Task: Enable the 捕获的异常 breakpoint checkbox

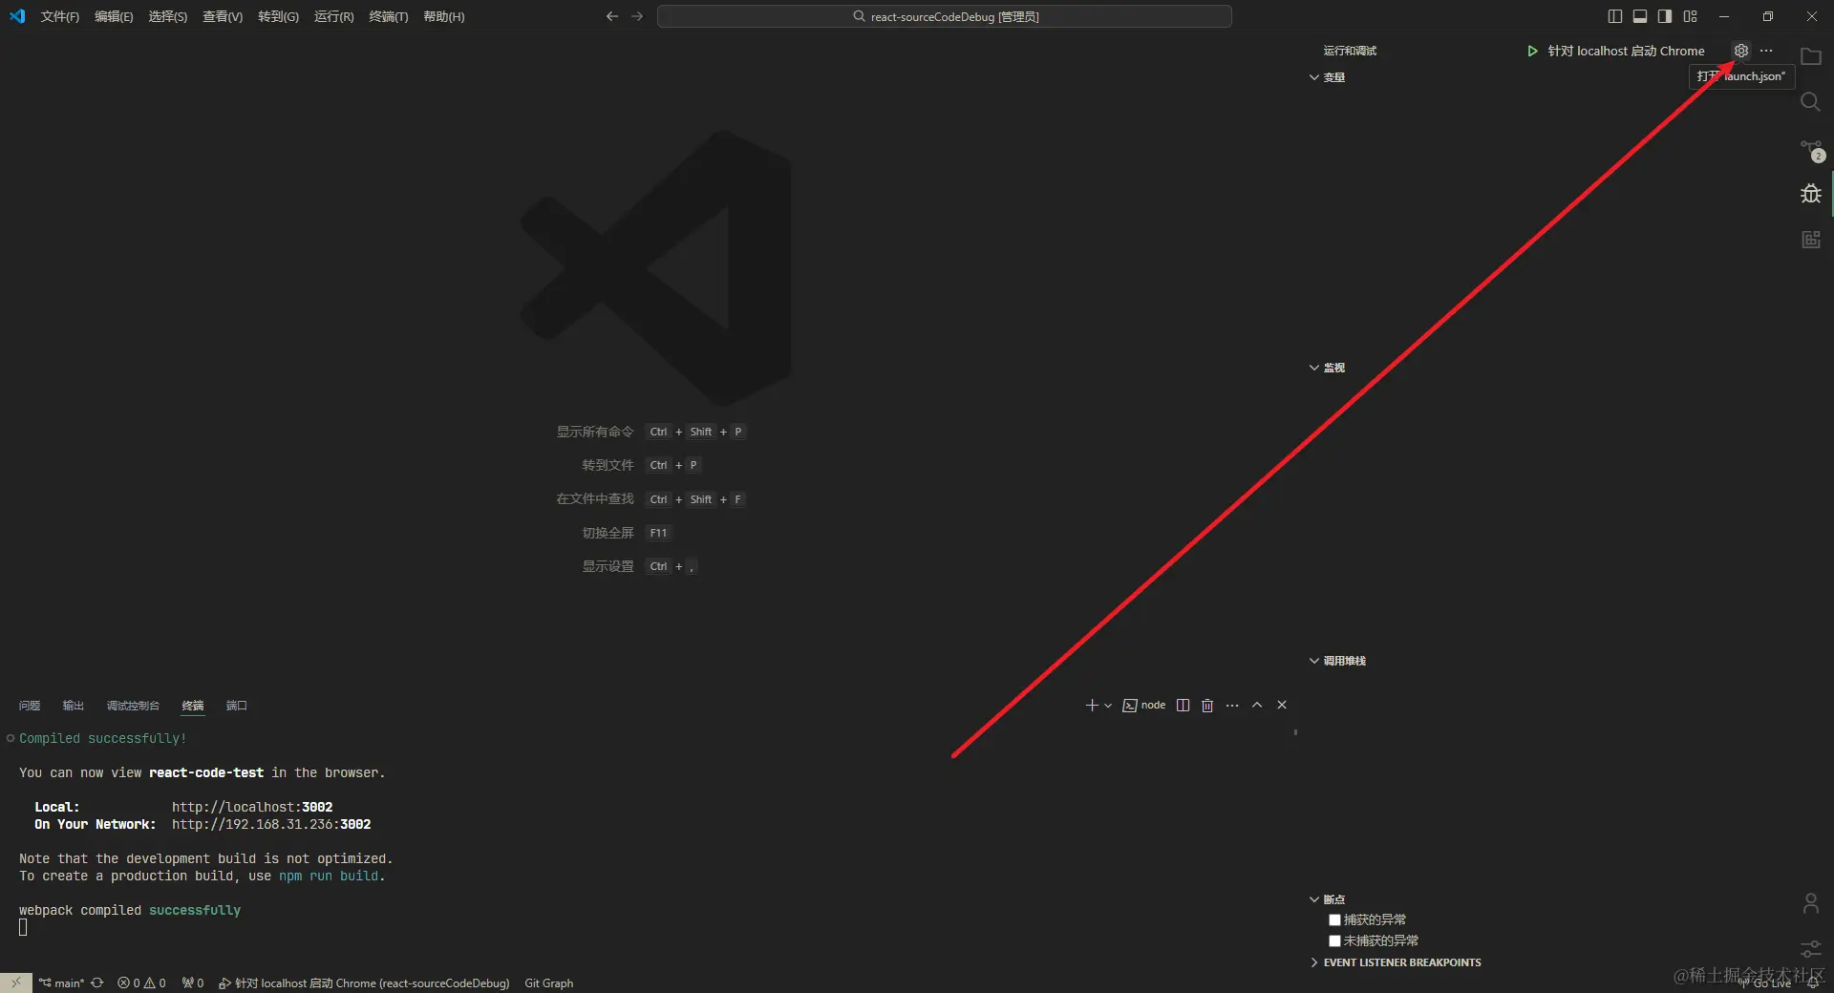Action: click(1334, 920)
